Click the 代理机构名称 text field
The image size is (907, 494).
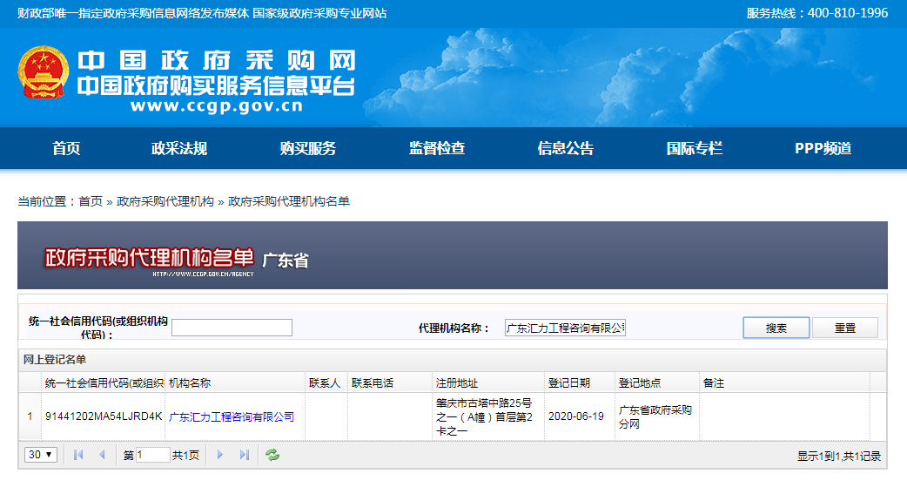point(566,328)
